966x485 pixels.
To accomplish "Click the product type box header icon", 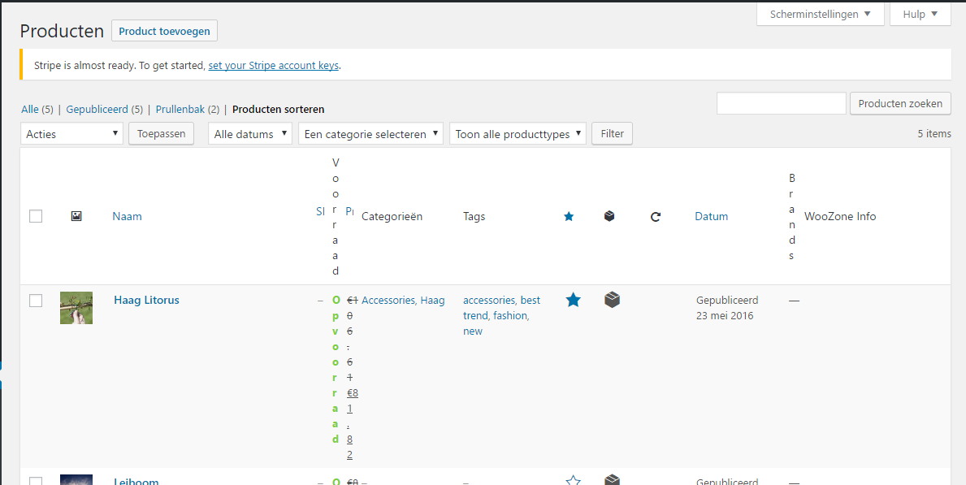I will 609,216.
